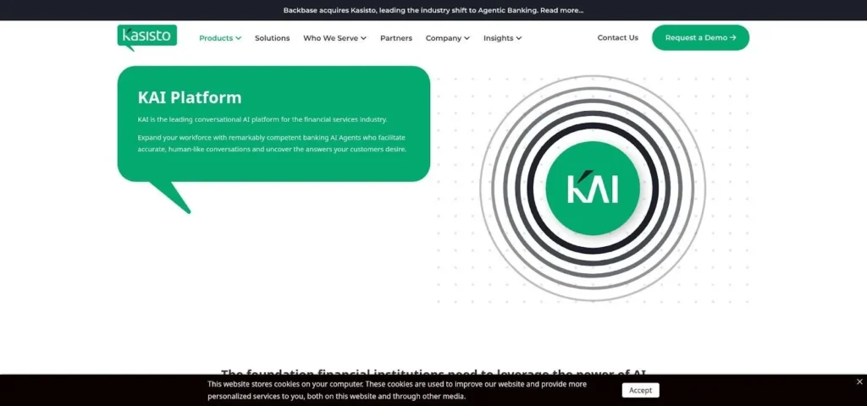Click the round green KAI logo graphic
Viewport: 867px width, 406px height.
[593, 189]
